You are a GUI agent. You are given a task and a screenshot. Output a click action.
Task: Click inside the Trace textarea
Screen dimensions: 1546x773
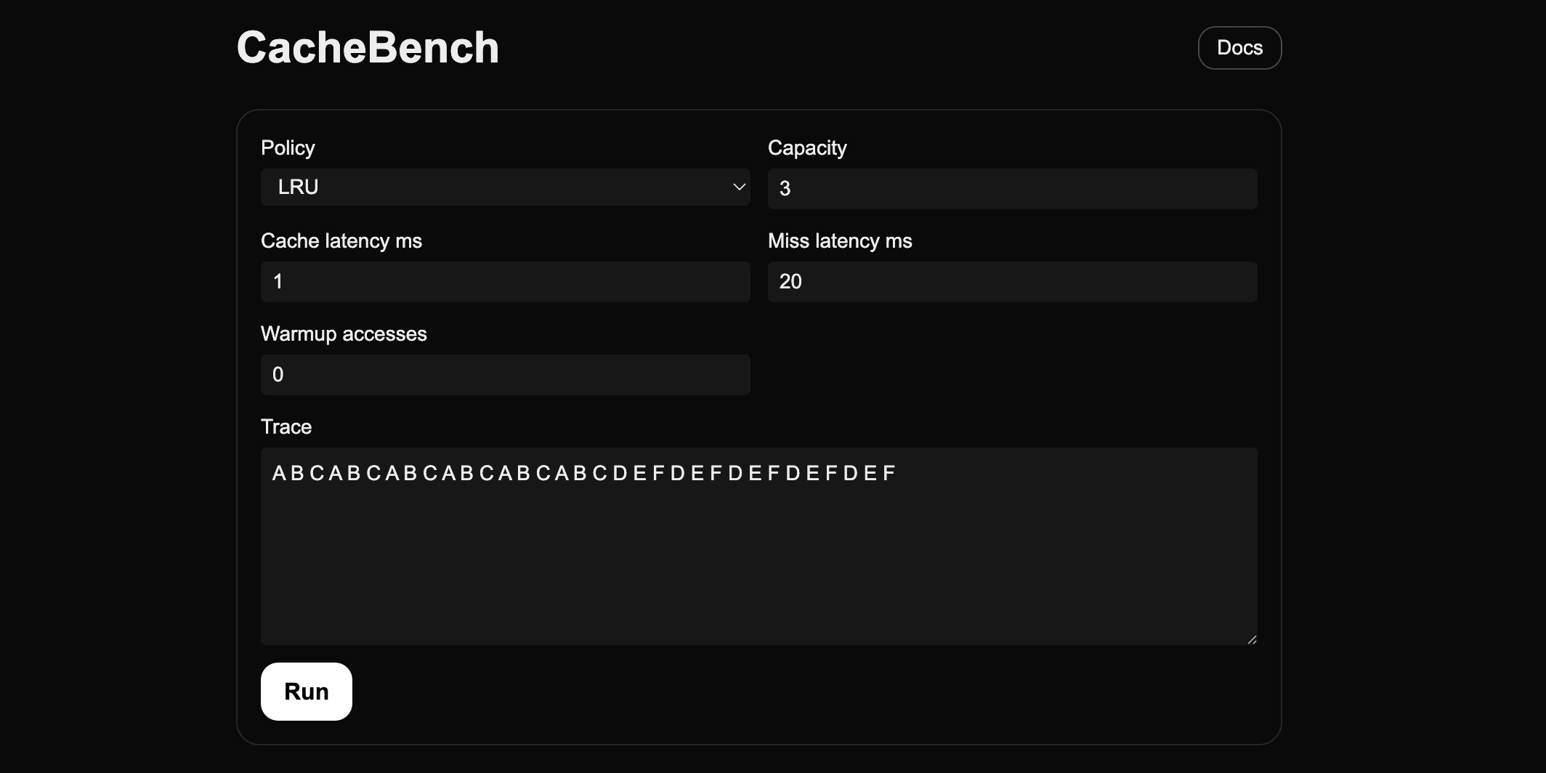(x=758, y=545)
